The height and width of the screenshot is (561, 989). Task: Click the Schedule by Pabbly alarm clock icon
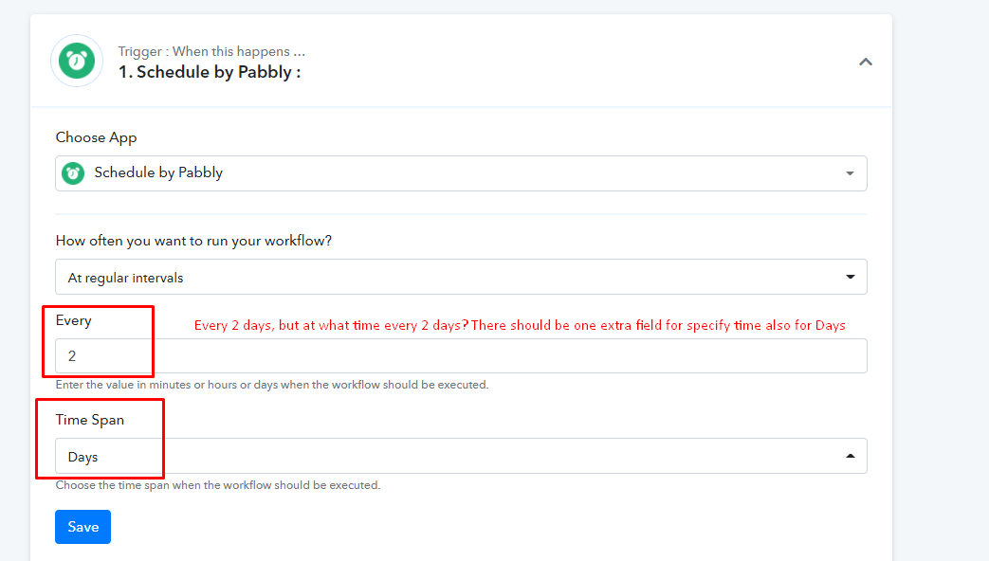pos(77,62)
